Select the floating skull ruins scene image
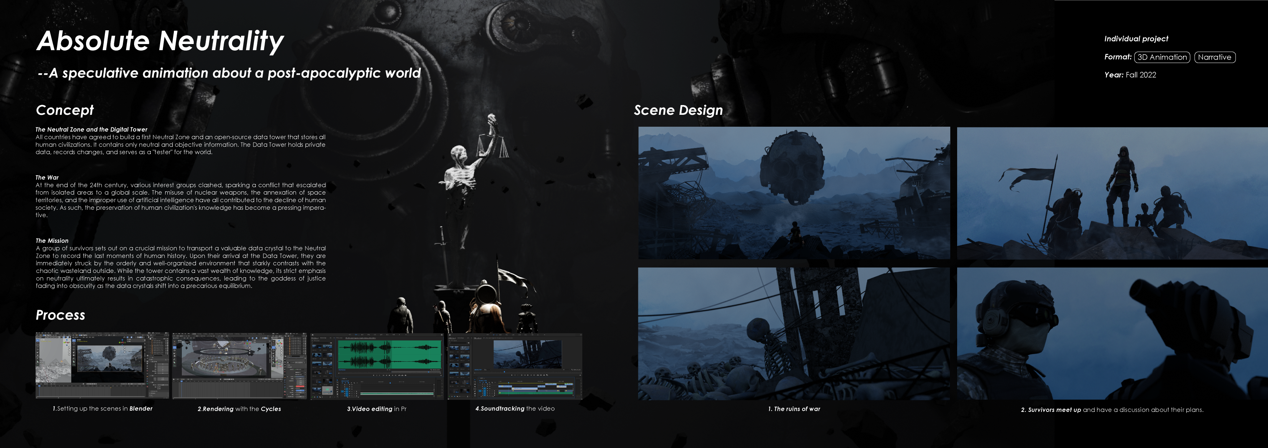 [794, 193]
